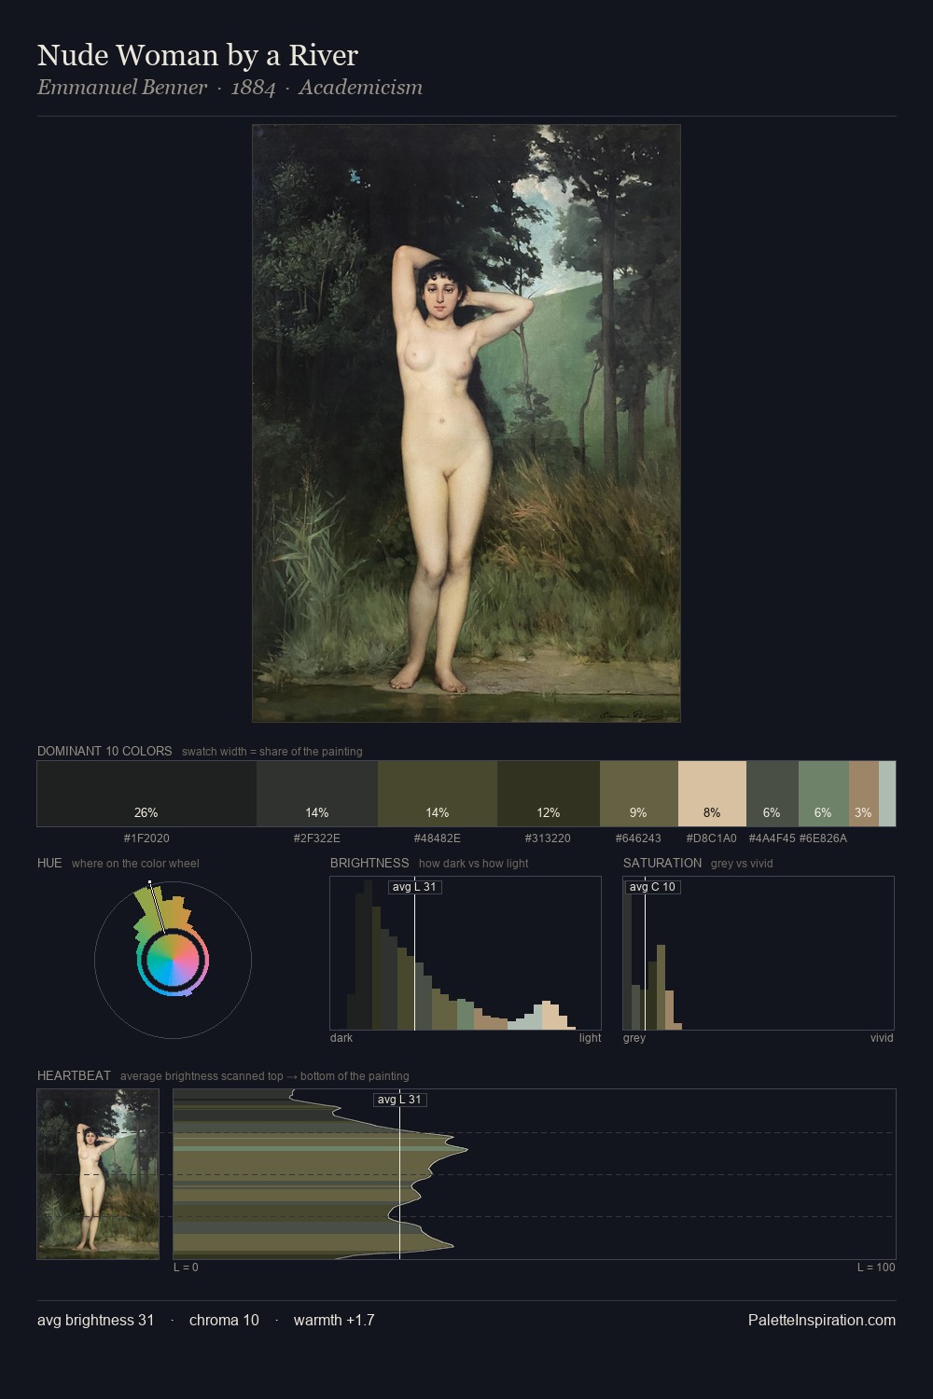This screenshot has height=1399, width=933.
Task: Click the 'avg L 31' label in Heartbeat chart
Action: pos(399,1100)
